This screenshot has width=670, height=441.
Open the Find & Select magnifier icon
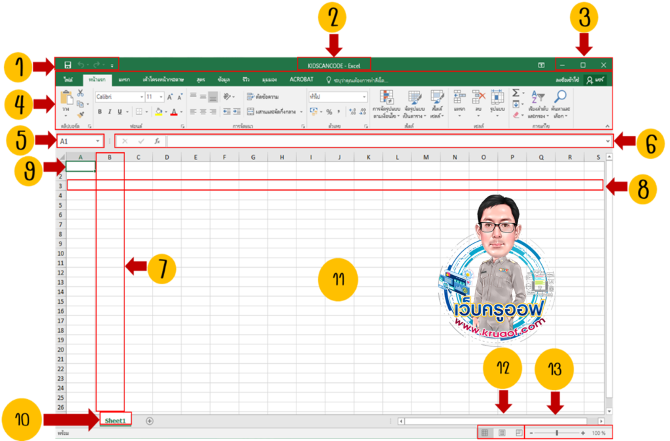tap(561, 96)
